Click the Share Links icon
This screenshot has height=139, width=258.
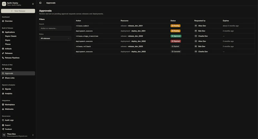click(x=3, y=78)
